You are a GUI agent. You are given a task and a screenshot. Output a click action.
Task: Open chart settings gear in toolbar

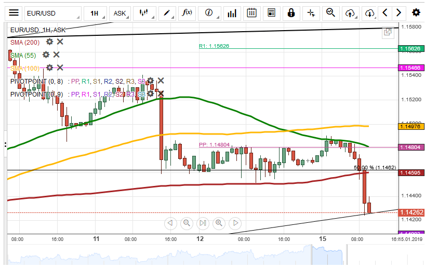click(416, 13)
